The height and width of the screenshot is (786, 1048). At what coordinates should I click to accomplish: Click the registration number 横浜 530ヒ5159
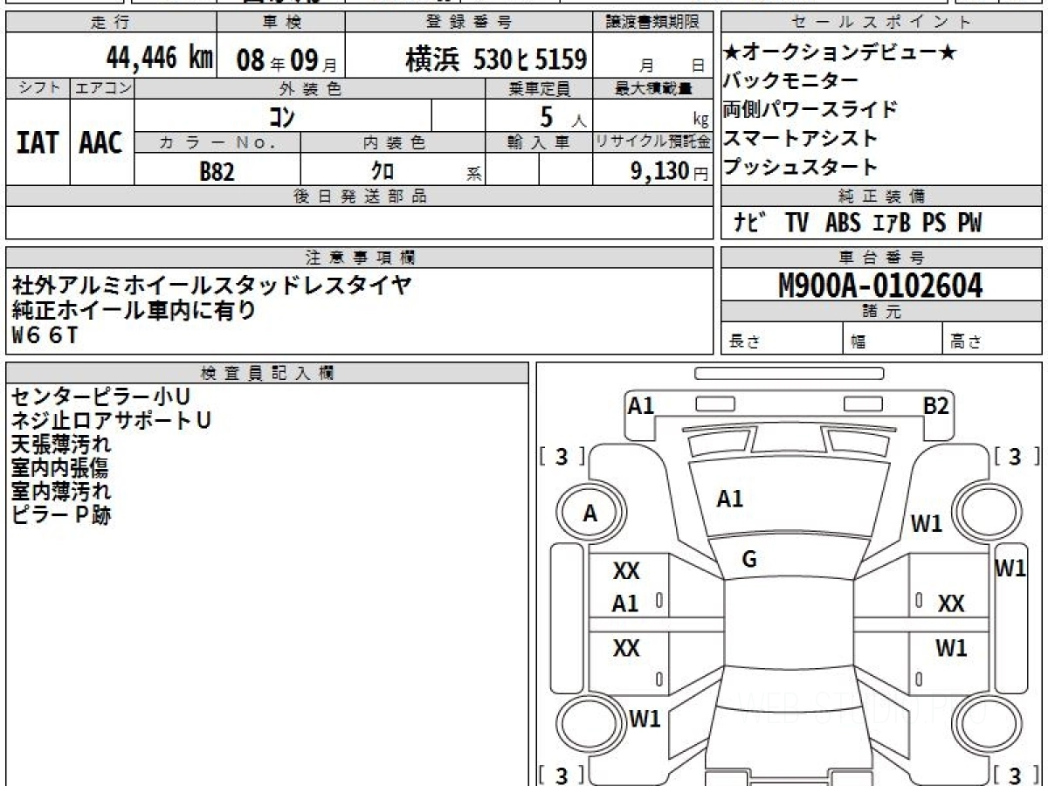click(495, 59)
